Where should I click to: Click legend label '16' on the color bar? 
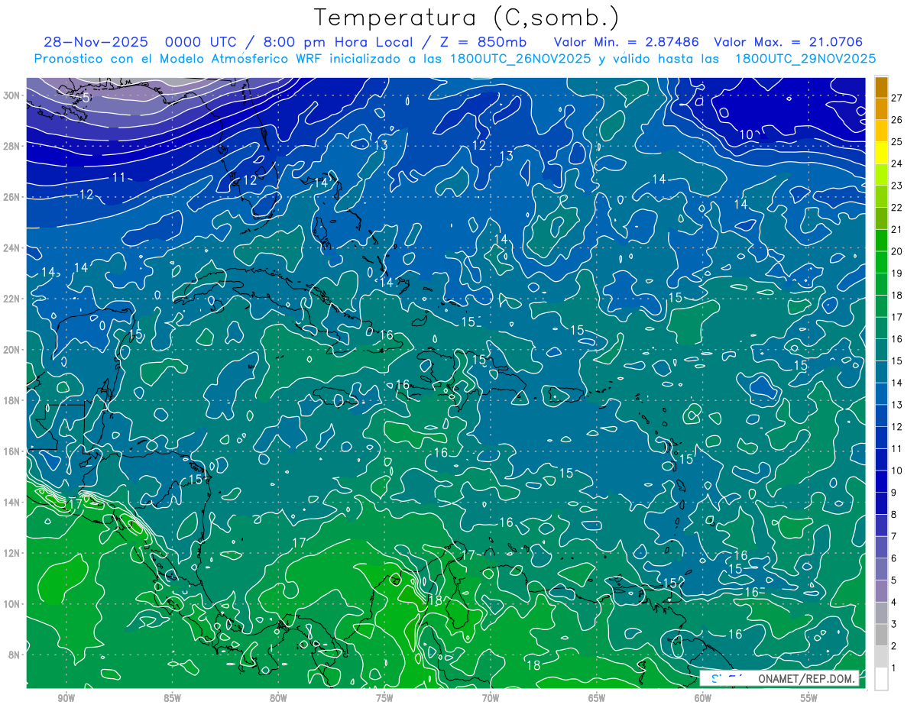898,339
